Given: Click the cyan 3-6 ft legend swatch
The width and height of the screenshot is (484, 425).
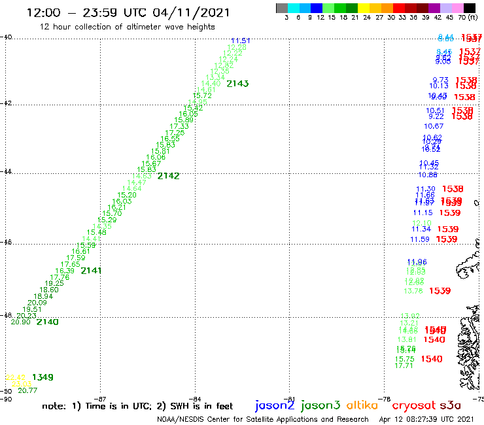Looking at the screenshot, I should [294, 8].
